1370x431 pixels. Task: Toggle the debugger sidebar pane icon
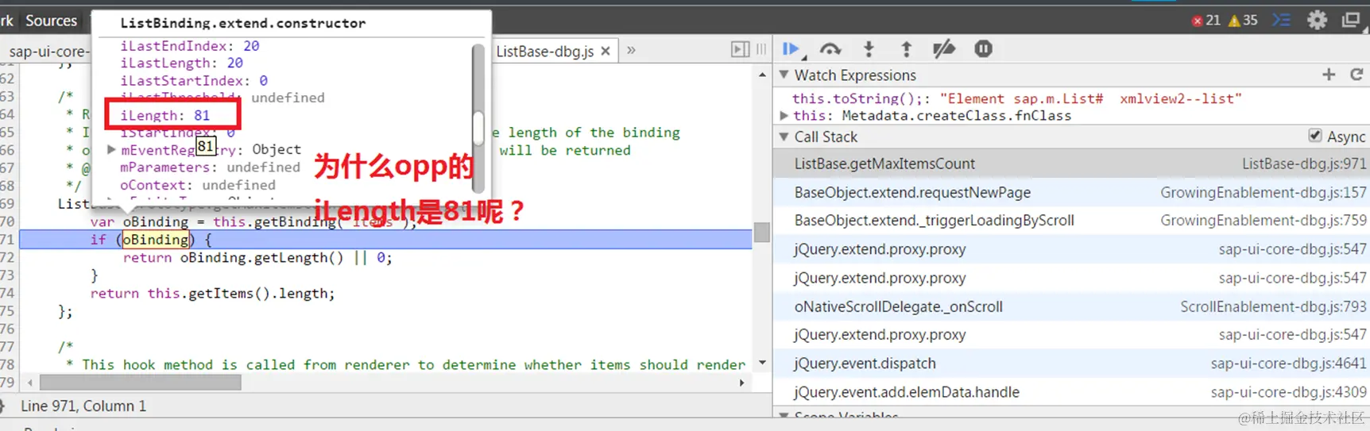tap(741, 49)
